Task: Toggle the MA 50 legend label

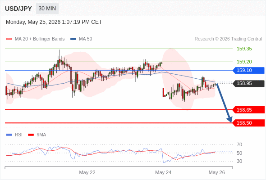Action: [86, 39]
